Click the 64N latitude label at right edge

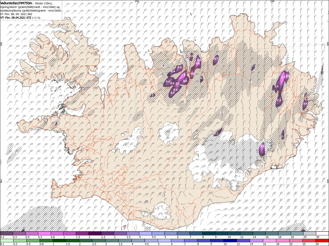coord(328,181)
